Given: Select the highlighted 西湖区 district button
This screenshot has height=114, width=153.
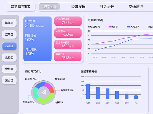Looking at the screenshot, I should click(9, 46).
